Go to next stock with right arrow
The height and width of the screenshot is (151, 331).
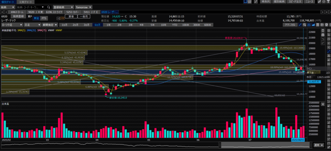pyautogui.click(x=323, y=12)
